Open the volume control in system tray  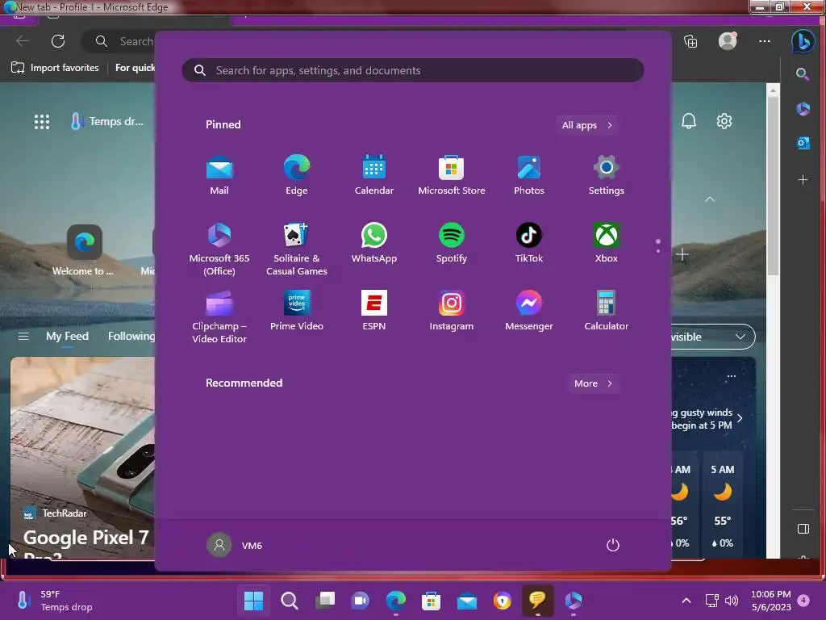coord(732,600)
